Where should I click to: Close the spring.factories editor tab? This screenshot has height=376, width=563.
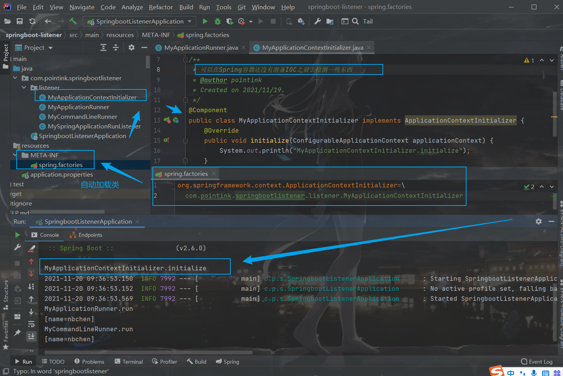click(214, 174)
